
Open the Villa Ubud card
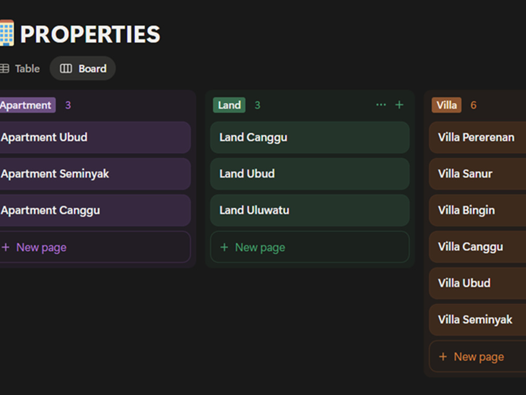point(478,283)
